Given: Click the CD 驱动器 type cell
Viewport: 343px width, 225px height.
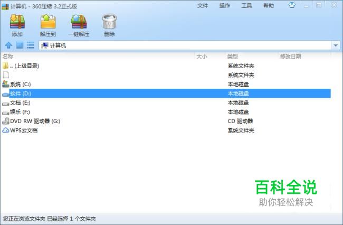Looking at the screenshot, I should pos(240,121).
